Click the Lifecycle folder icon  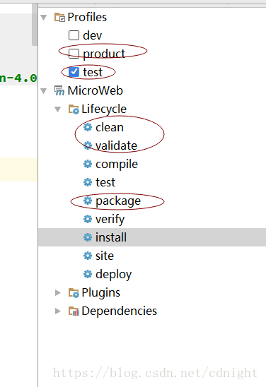point(74,109)
